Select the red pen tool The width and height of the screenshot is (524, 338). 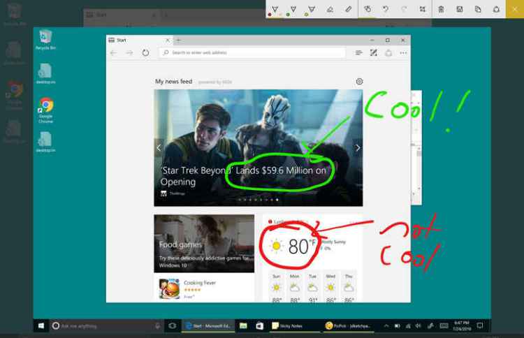tap(275, 9)
